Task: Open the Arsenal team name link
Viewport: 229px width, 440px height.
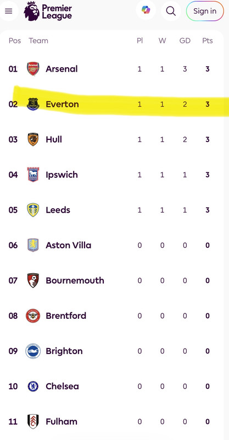Action: click(x=62, y=69)
